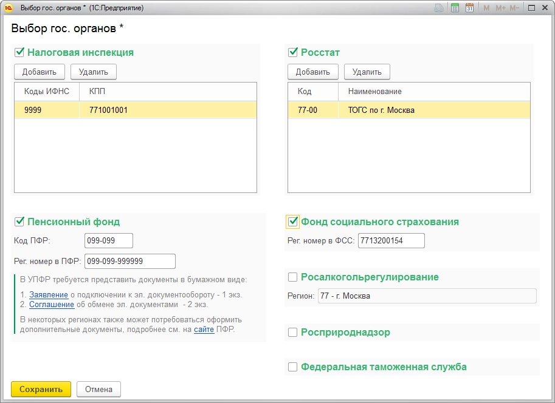Screen dimensions: 555x403
Task: Click the M memory button in title bar
Action: pos(486,8)
